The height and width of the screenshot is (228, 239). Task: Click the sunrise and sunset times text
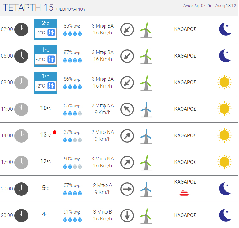pos(210,6)
